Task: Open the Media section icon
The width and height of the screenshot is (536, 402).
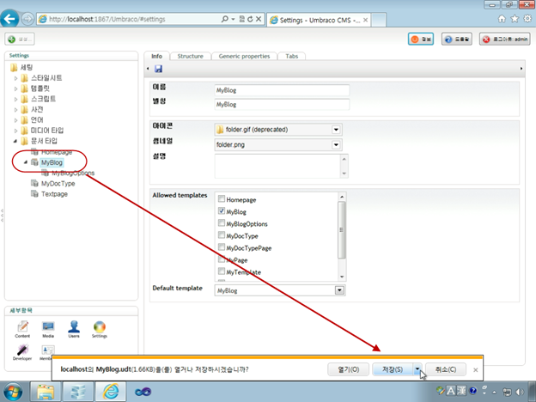Action: pyautogui.click(x=48, y=329)
